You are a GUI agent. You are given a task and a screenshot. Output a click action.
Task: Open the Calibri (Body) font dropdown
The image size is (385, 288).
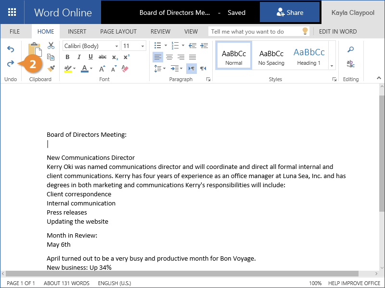pyautogui.click(x=91, y=46)
